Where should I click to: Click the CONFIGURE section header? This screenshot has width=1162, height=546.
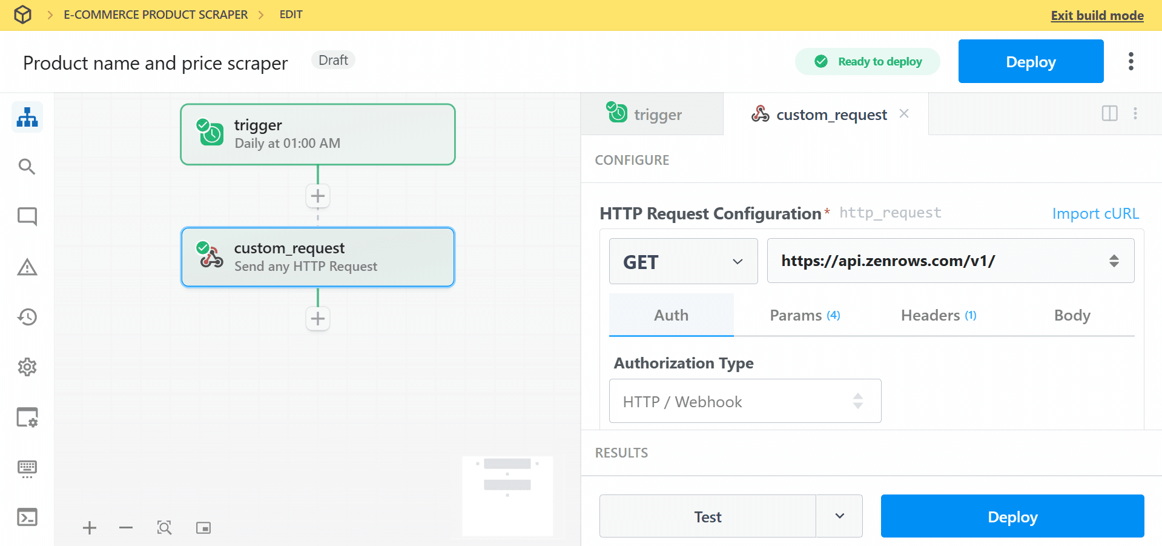[632, 160]
